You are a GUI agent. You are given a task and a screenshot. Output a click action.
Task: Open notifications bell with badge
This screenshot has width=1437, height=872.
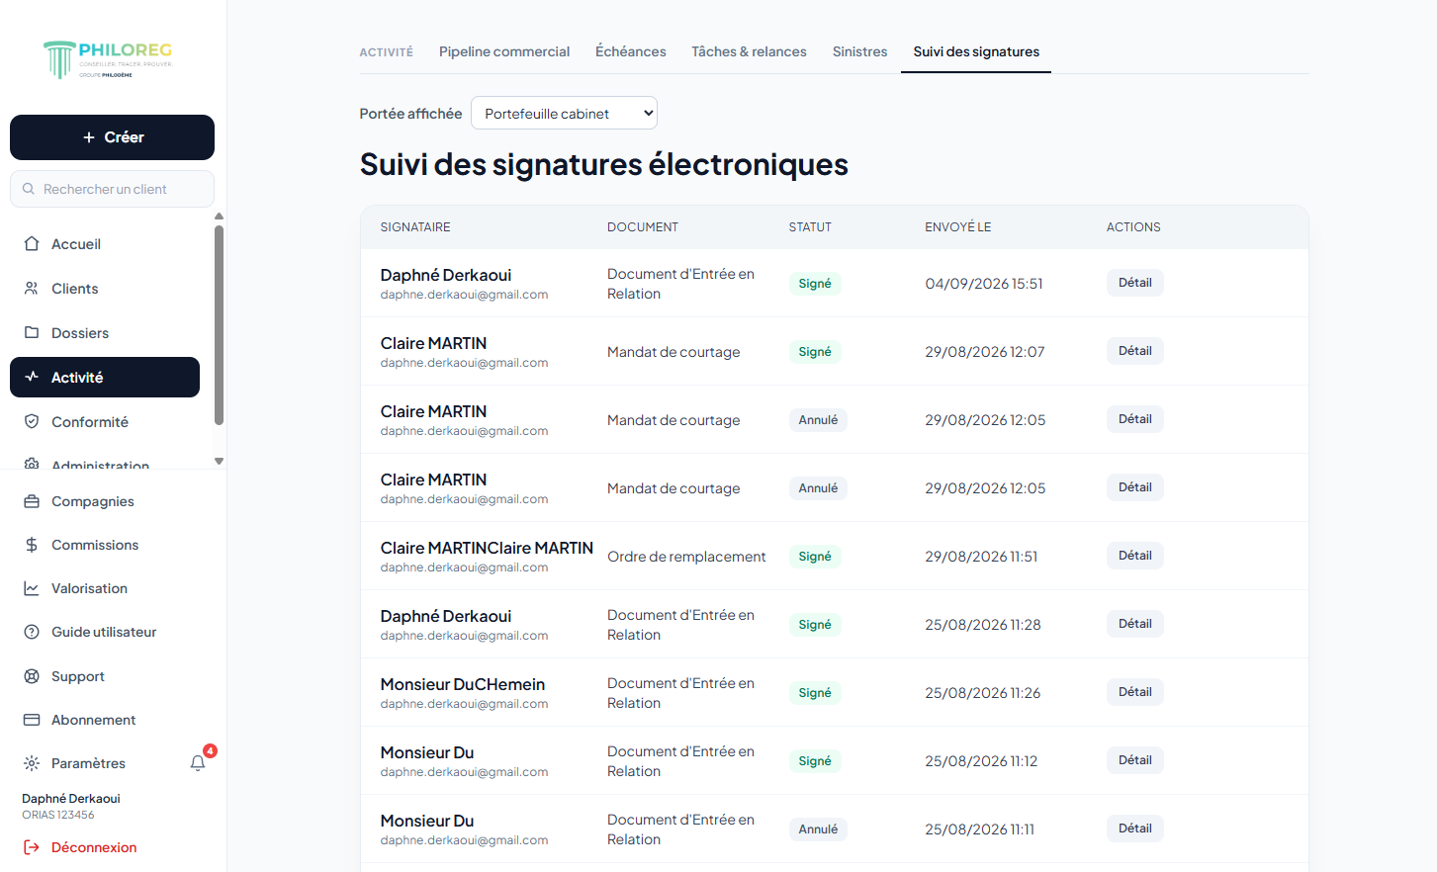click(199, 761)
